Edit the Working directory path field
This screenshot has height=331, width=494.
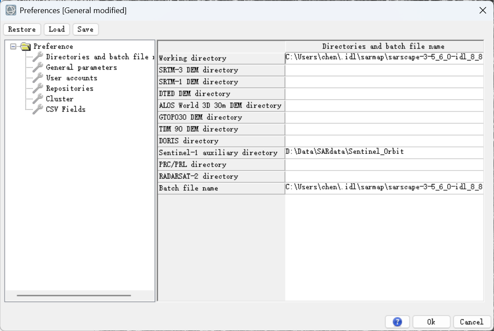[384, 58]
